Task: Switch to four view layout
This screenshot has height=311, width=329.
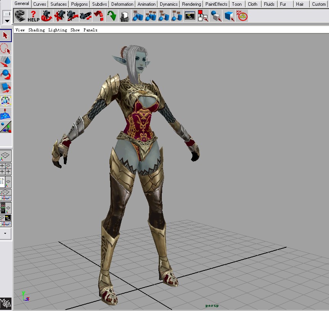Action: 6,169
